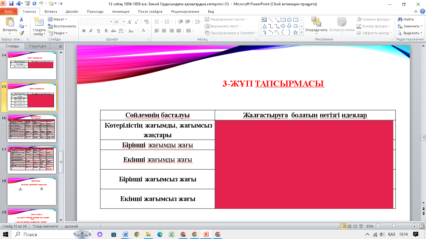Open the Windows Start menu
This screenshot has height=239, width=426.
(x=6, y=234)
